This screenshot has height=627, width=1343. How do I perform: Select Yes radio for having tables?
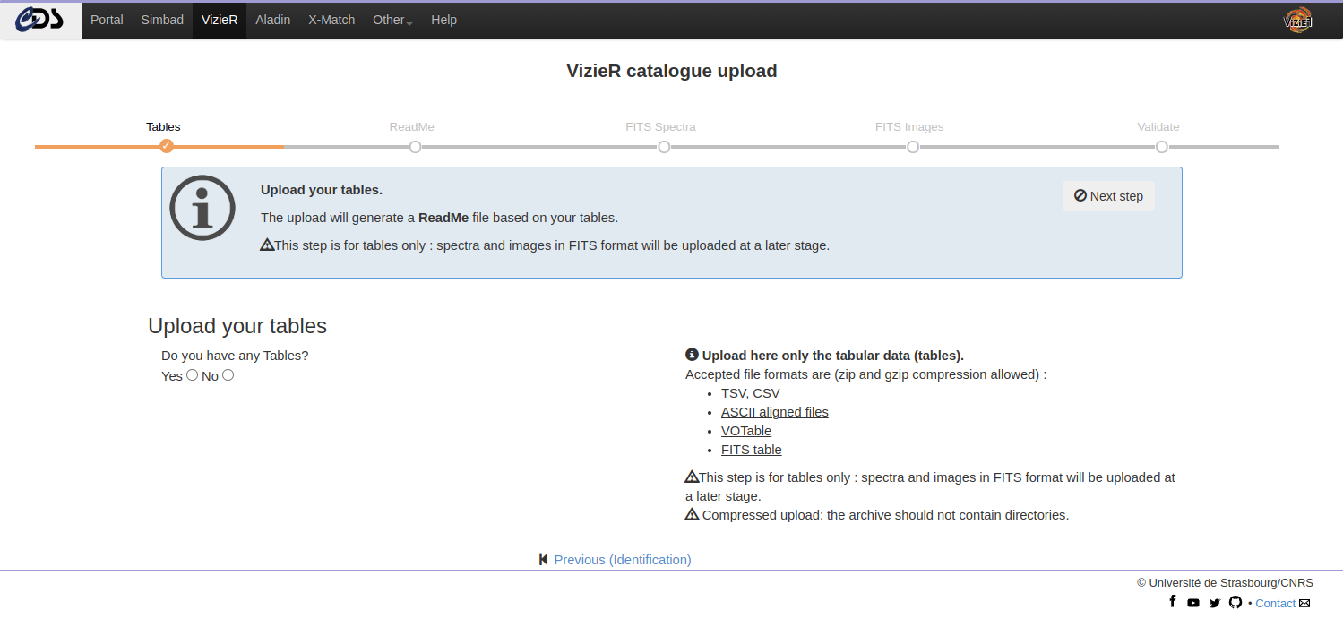point(192,375)
